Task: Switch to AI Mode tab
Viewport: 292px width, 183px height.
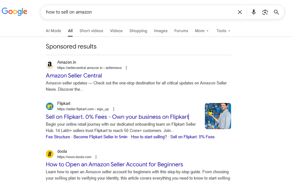Action: point(53,31)
